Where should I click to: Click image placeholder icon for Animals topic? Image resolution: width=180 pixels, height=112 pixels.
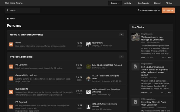coord(135,66)
